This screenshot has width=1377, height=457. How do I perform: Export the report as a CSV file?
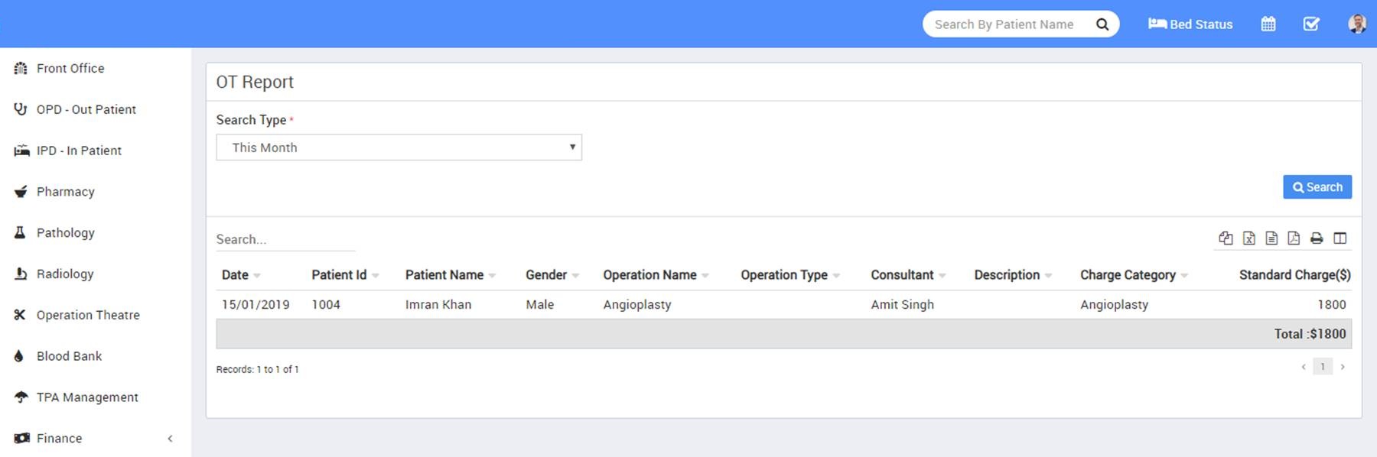pyautogui.click(x=1271, y=238)
